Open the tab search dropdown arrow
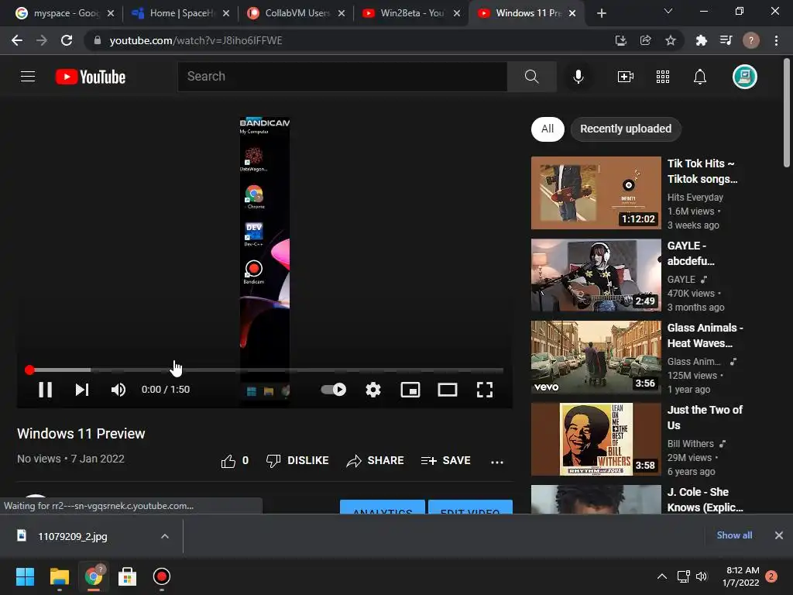 click(x=668, y=11)
